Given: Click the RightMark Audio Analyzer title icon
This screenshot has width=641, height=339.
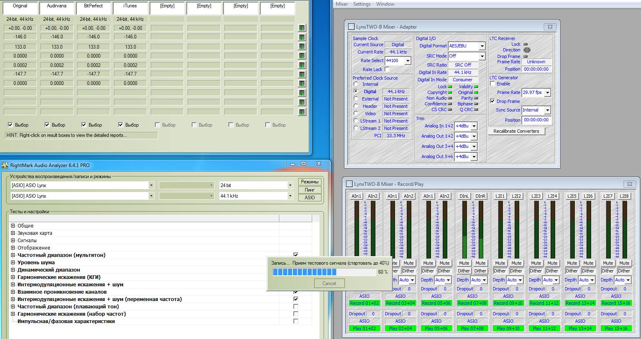Looking at the screenshot, I should (x=5, y=165).
